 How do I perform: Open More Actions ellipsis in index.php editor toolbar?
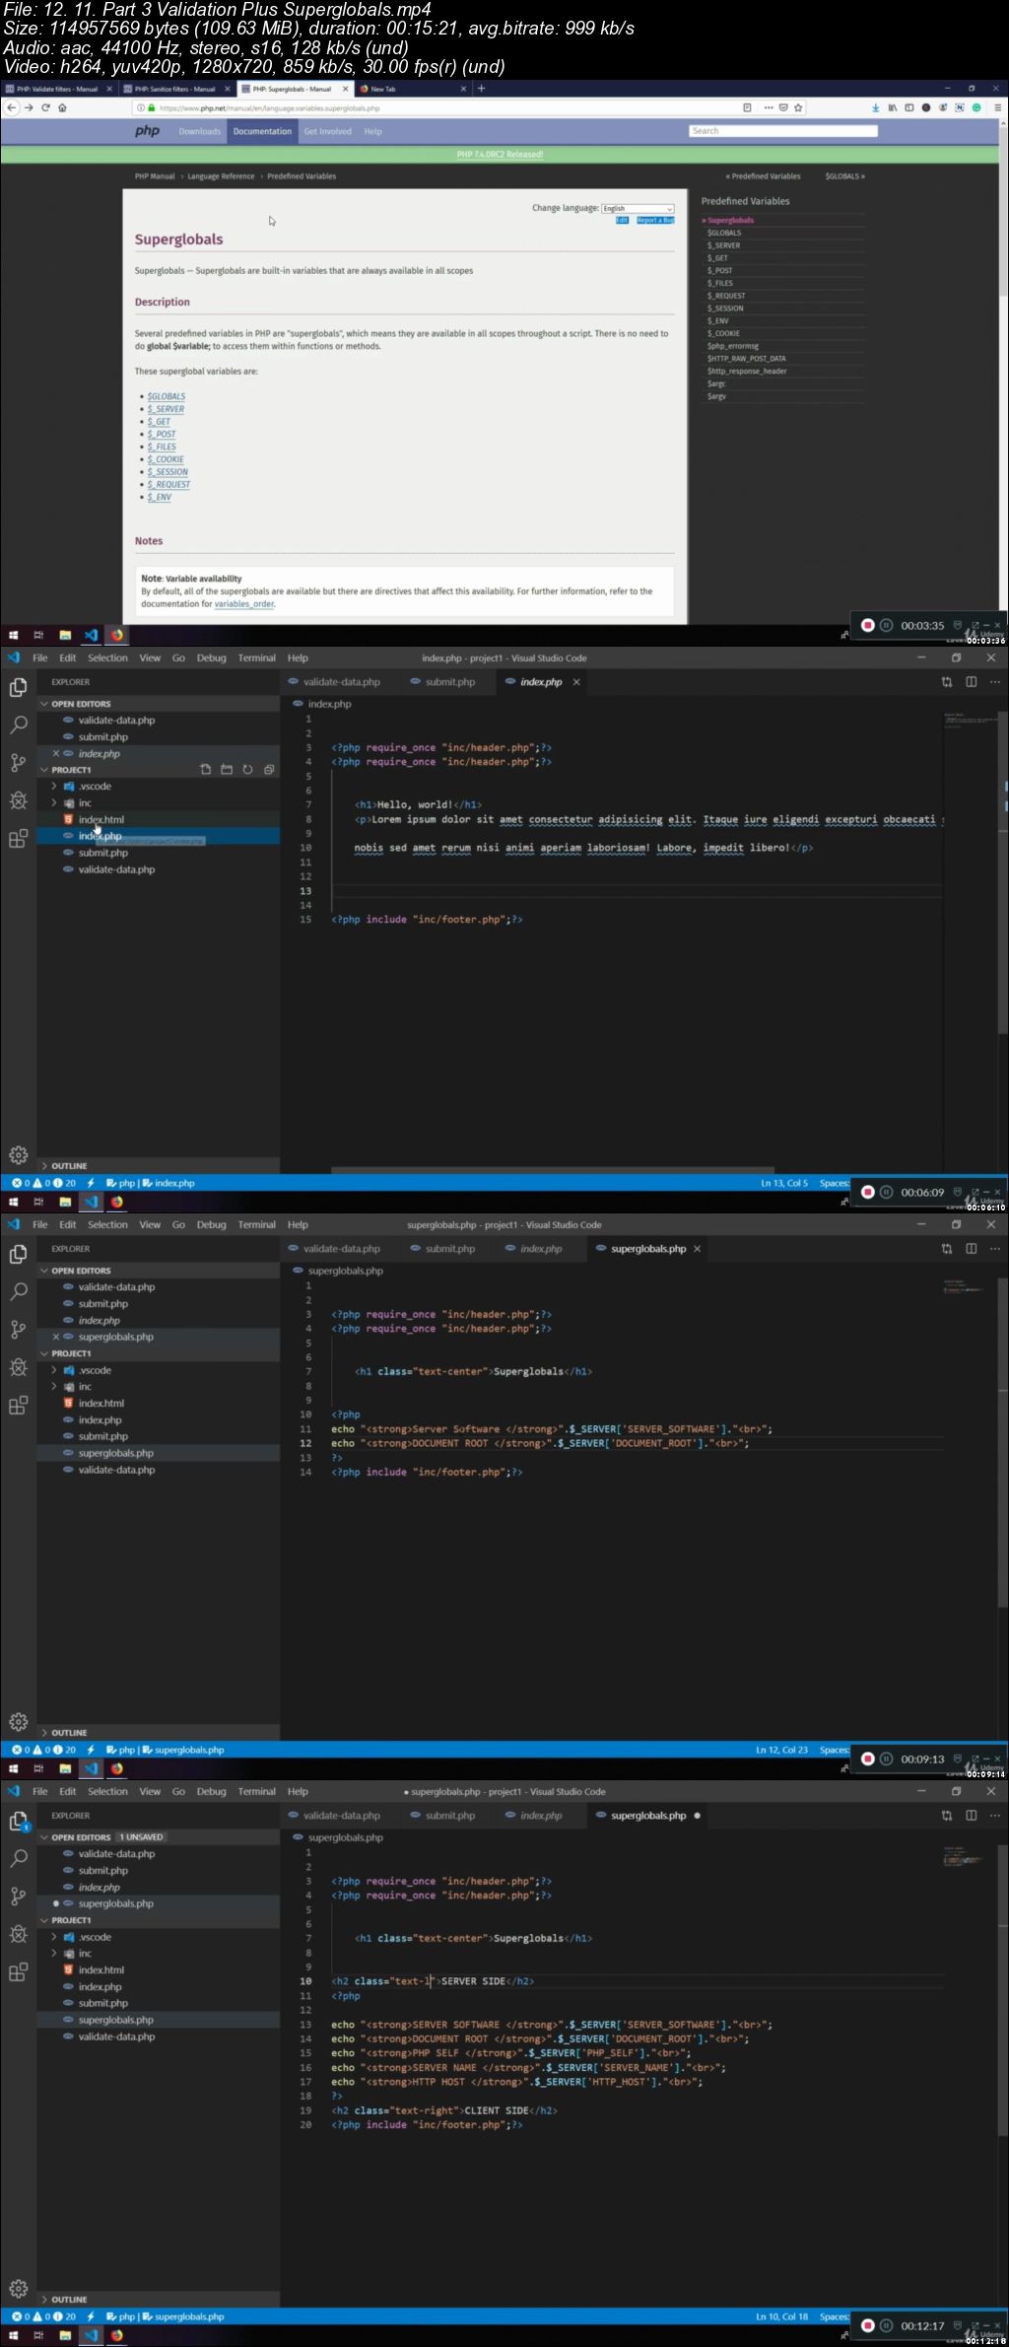click(x=994, y=681)
